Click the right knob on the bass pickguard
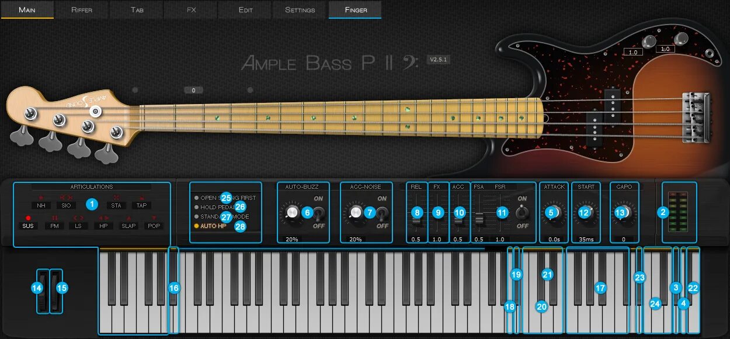This screenshot has width=730, height=339. point(681,39)
